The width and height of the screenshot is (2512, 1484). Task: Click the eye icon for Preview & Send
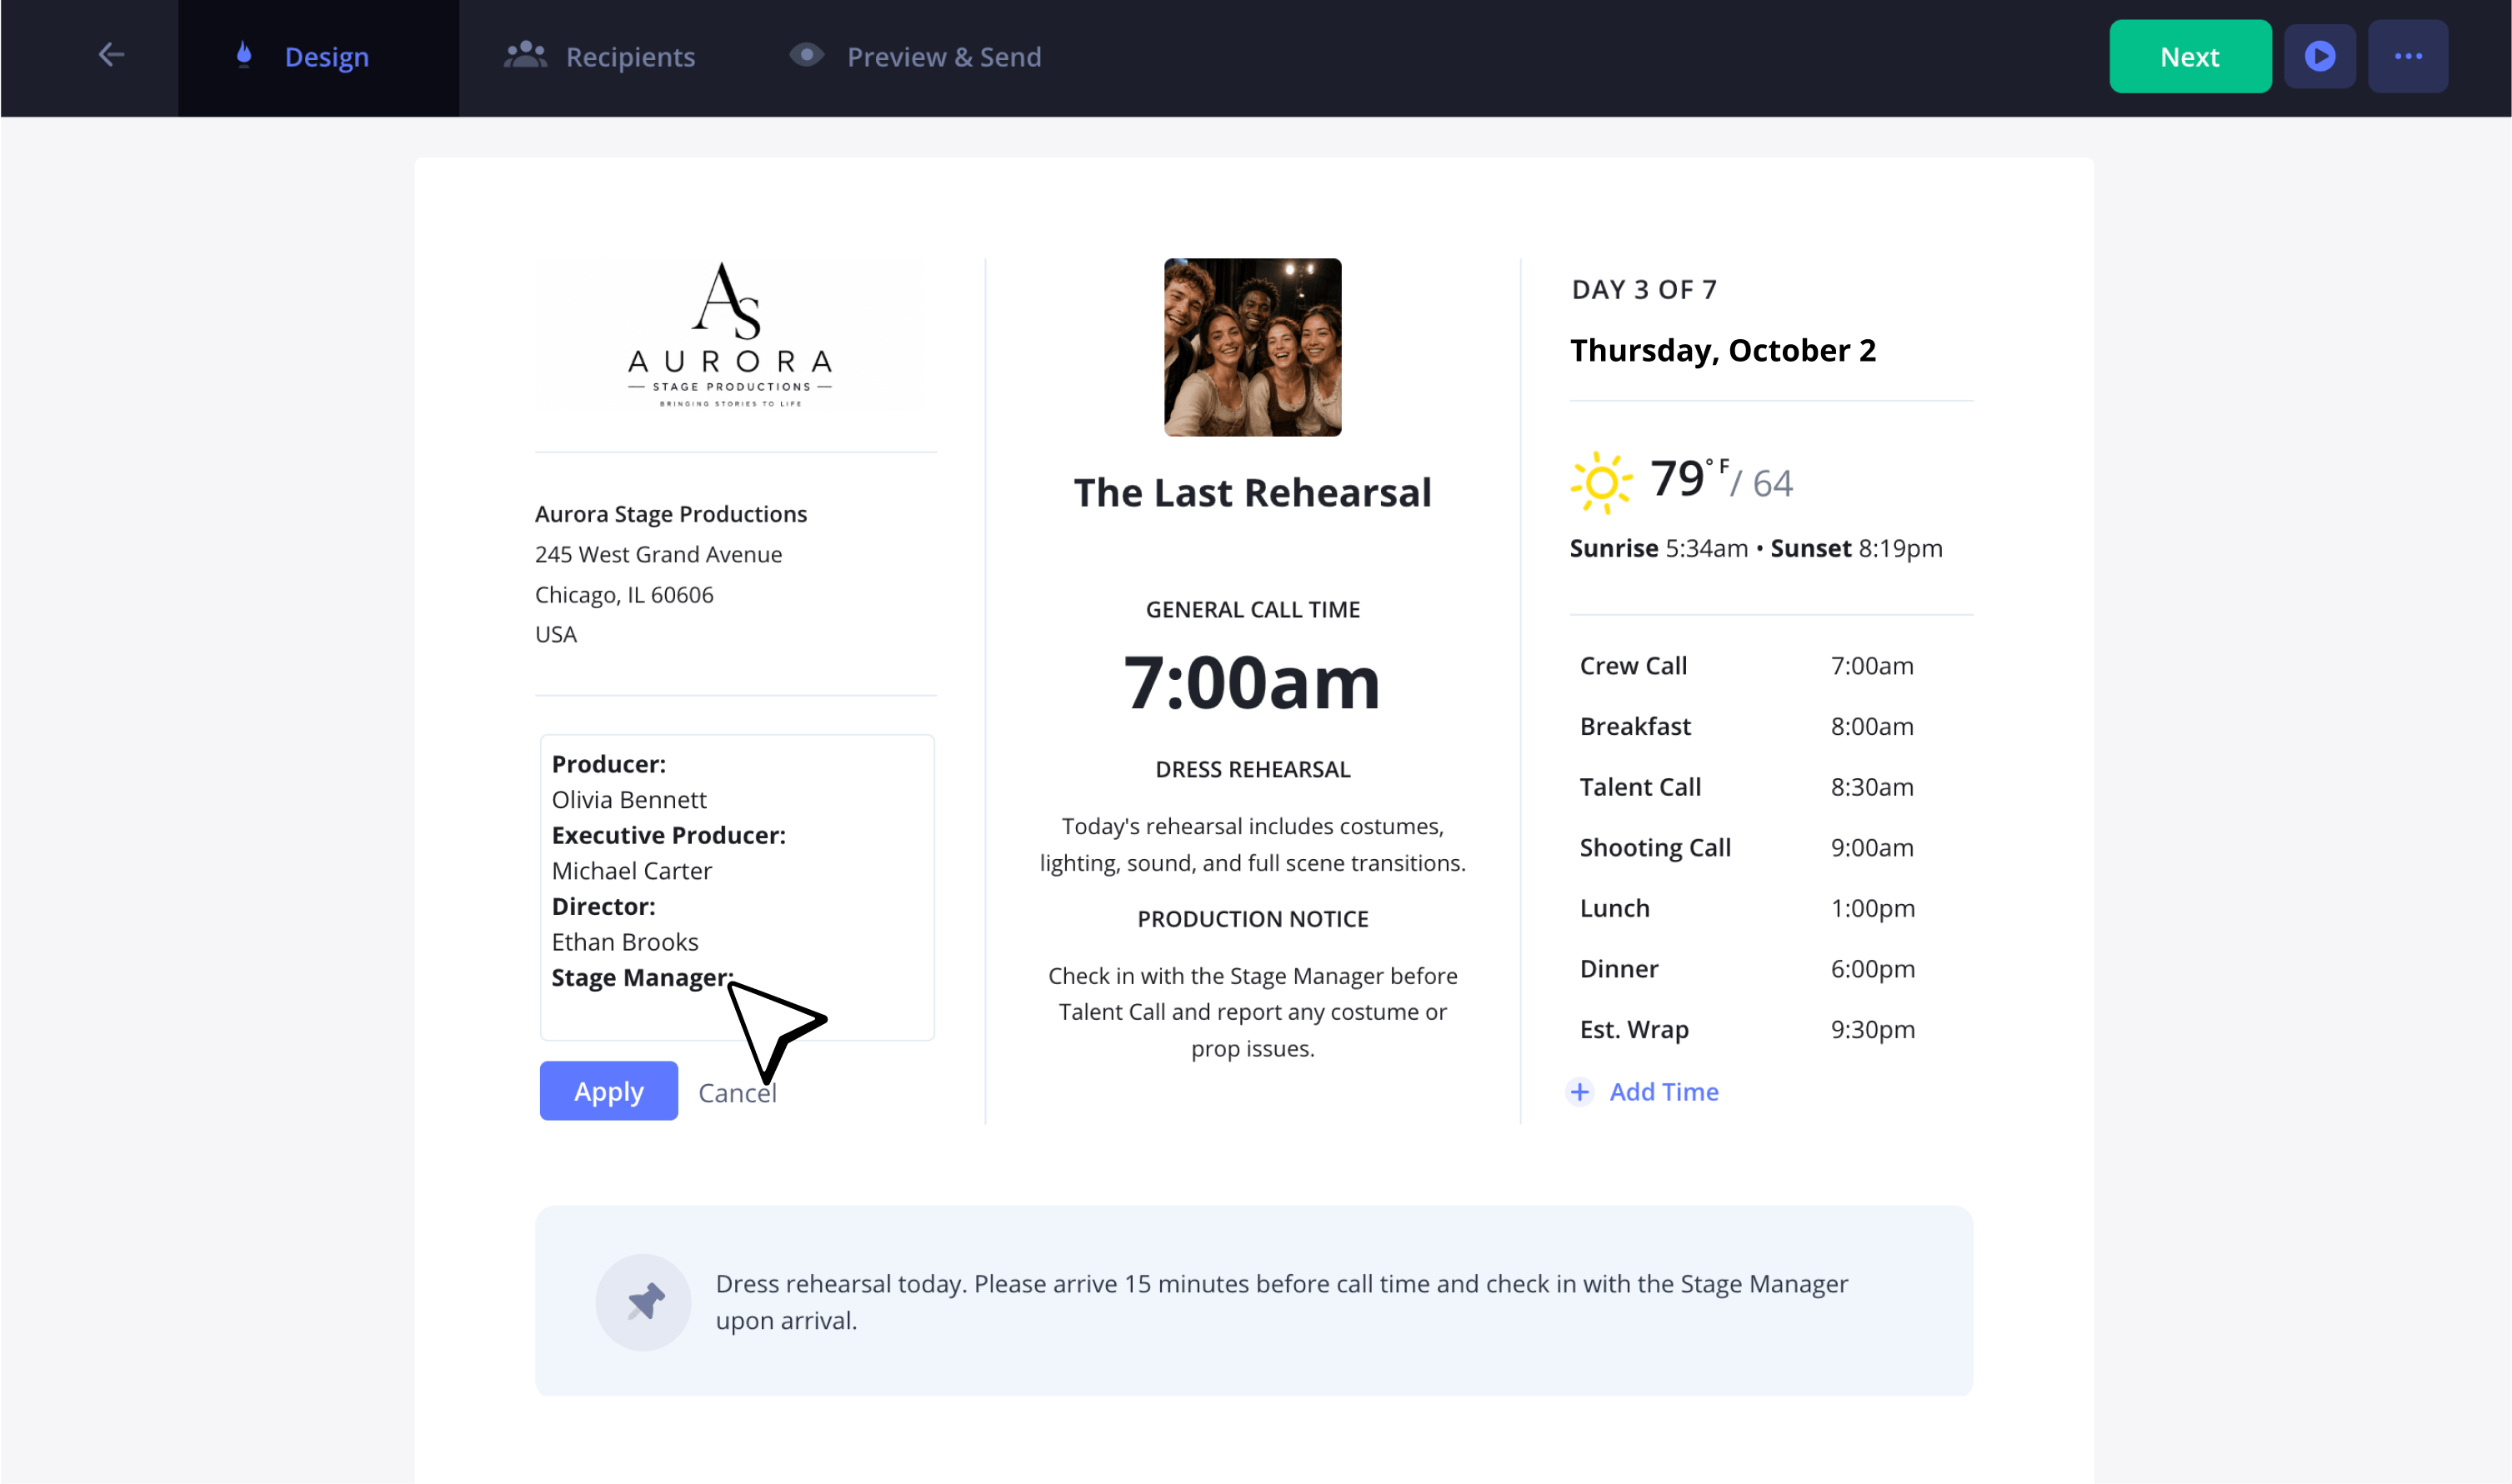click(806, 55)
